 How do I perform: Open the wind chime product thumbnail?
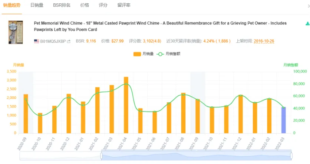point(16,32)
